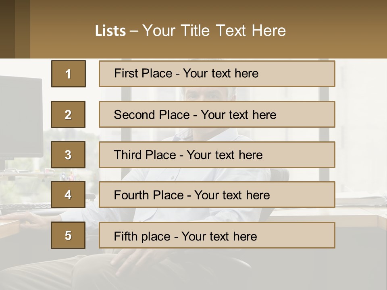Click the slide title text
This screenshot has width=387, height=290.
click(x=190, y=31)
